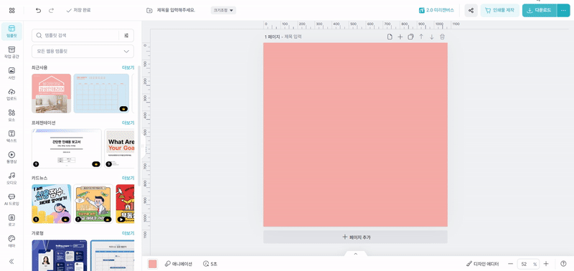The image size is (574, 271).
Task: Click the 페이지 추가 button
Action: [x=355, y=237]
